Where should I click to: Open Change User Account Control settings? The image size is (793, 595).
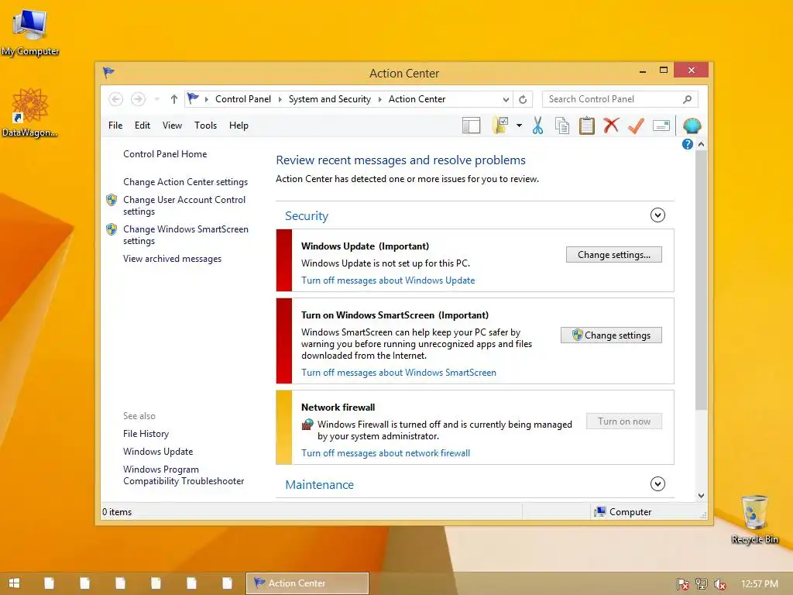pos(184,205)
